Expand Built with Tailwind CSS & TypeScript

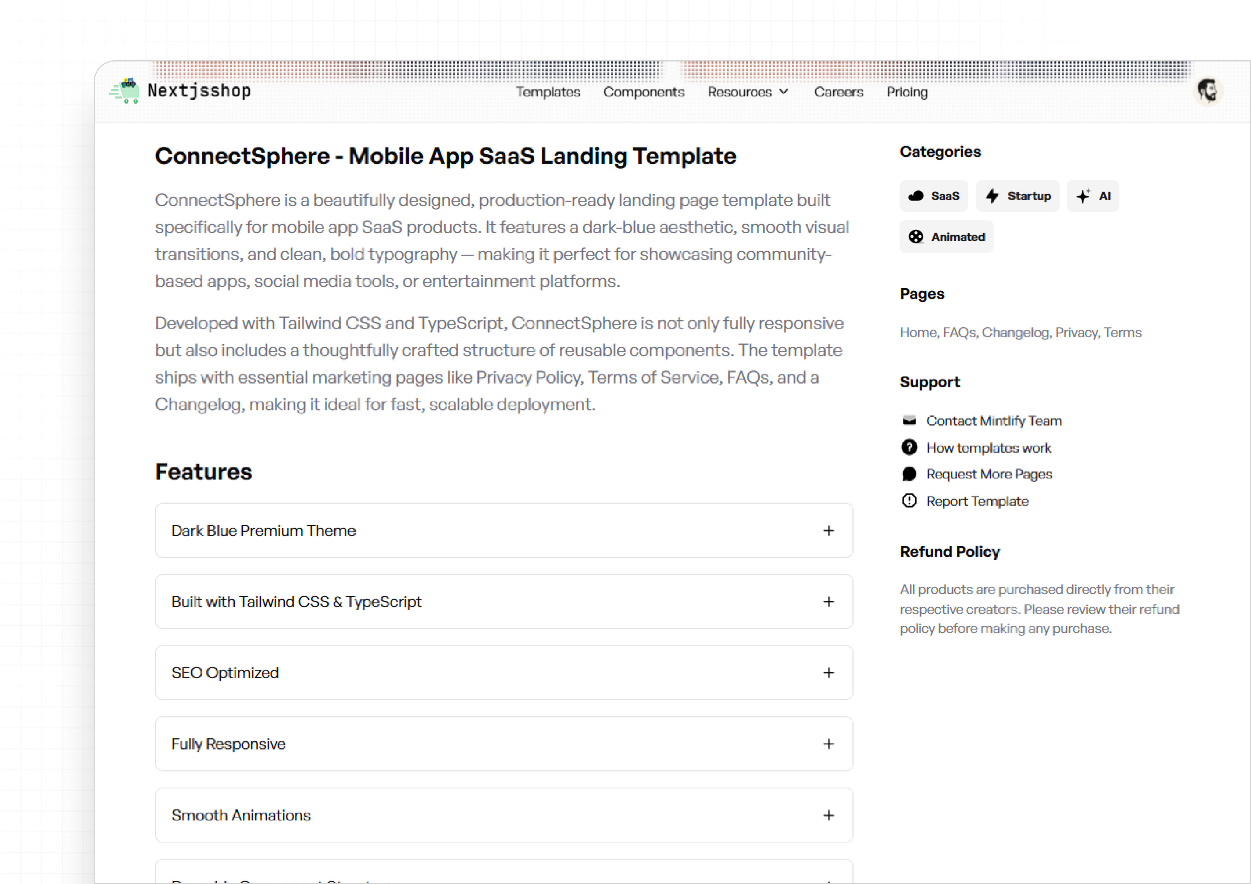pyautogui.click(x=828, y=601)
